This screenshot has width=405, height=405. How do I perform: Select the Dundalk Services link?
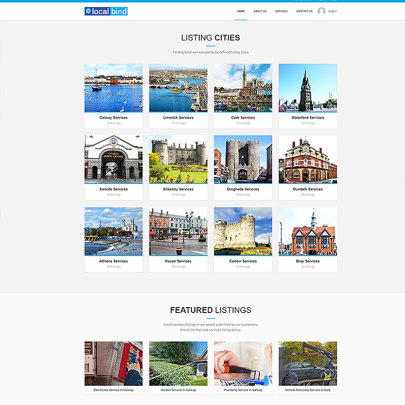click(x=308, y=189)
